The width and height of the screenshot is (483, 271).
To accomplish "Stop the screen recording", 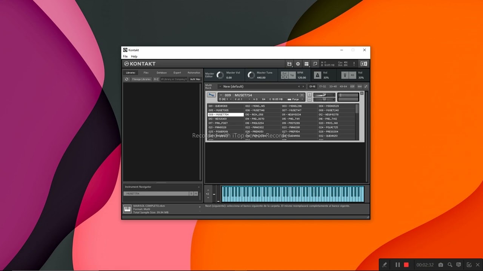I will (406, 265).
